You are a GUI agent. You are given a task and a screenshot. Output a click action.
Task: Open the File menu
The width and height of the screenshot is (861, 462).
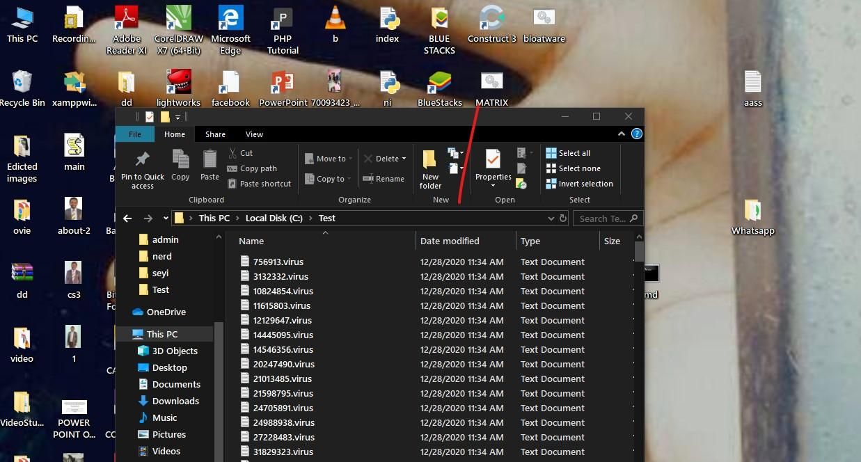click(135, 134)
